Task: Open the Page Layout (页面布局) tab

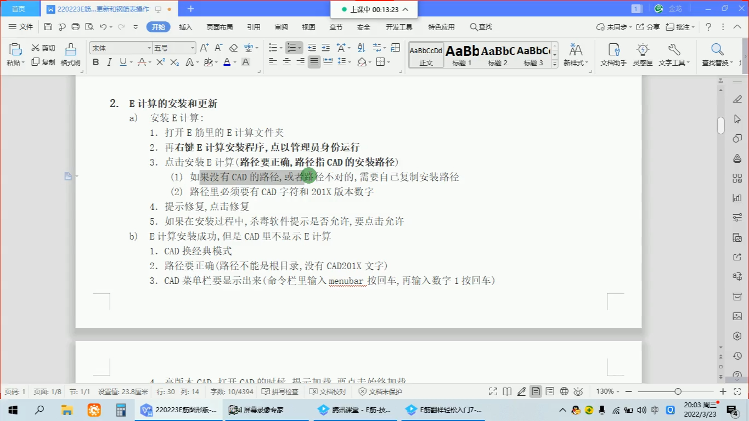Action: coord(219,27)
